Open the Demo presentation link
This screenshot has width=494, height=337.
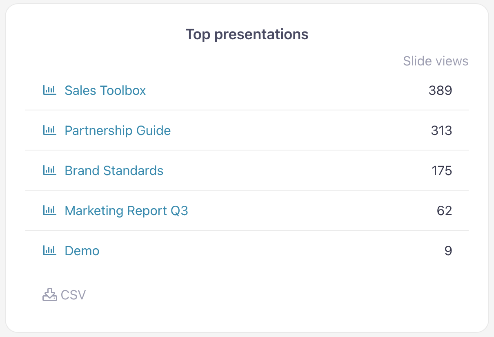82,251
